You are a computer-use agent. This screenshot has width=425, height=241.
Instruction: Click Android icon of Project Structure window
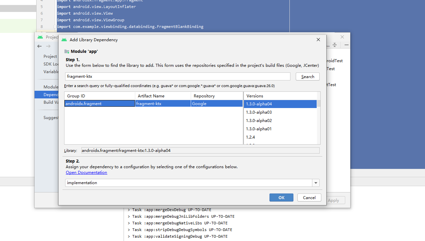tap(40, 37)
